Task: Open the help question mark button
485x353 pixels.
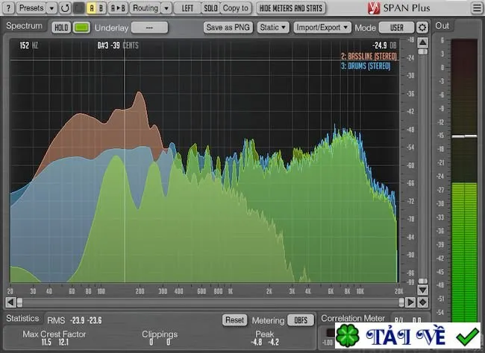Action: [8, 8]
